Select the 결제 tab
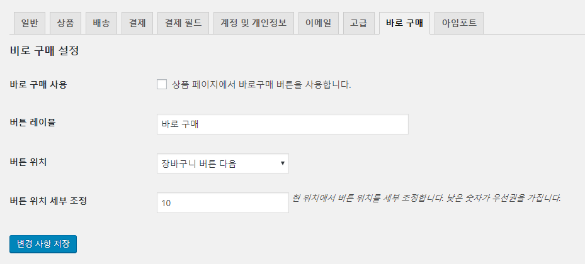The width and height of the screenshot is (585, 264). coord(137,24)
